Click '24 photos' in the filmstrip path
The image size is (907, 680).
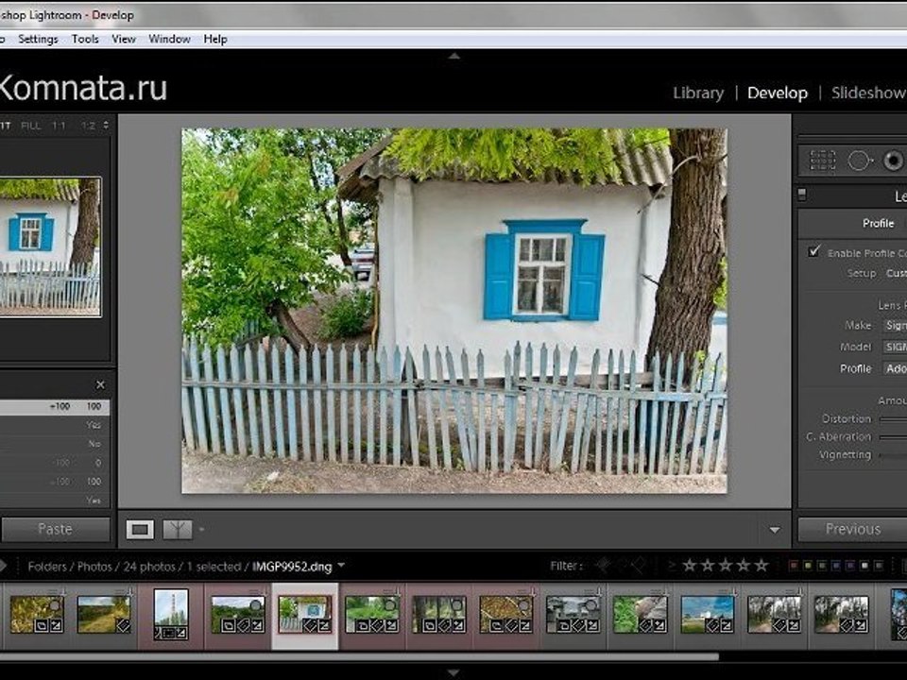pos(149,566)
